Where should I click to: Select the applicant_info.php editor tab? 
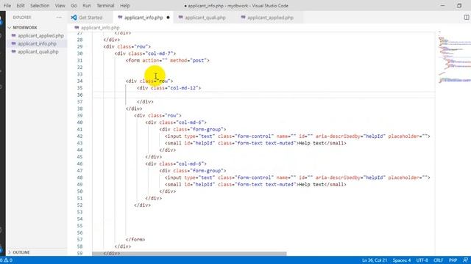pos(144,18)
